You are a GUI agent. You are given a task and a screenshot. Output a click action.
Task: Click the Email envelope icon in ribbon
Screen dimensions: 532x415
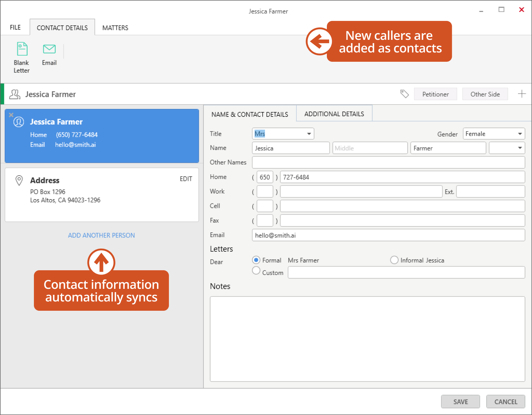(x=49, y=49)
